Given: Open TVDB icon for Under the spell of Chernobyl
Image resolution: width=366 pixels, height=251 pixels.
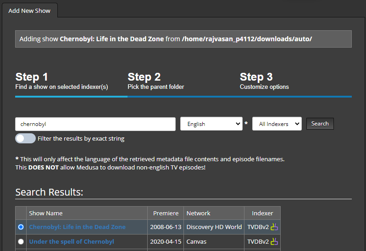Looking at the screenshot, I should 274,241.
